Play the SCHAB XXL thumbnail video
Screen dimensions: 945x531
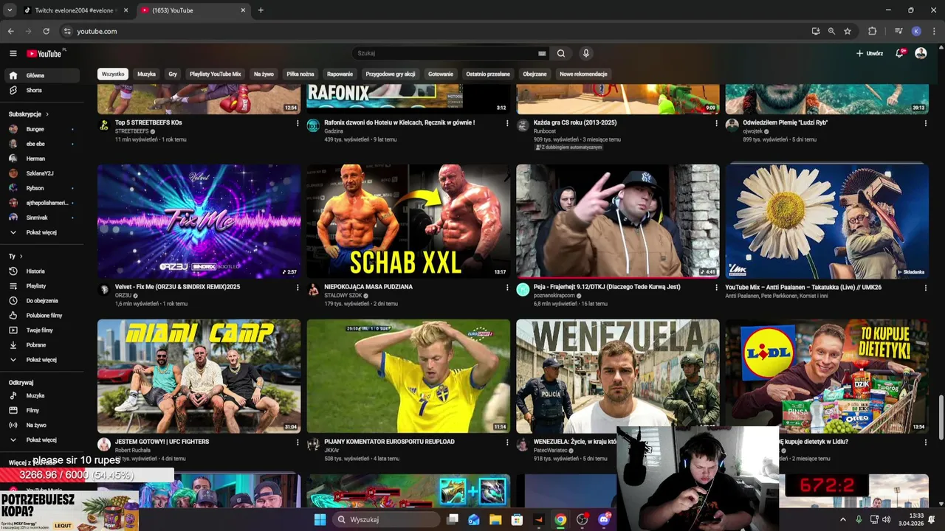coord(408,221)
